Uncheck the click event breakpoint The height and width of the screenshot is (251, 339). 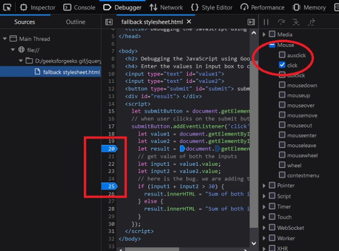282,65
